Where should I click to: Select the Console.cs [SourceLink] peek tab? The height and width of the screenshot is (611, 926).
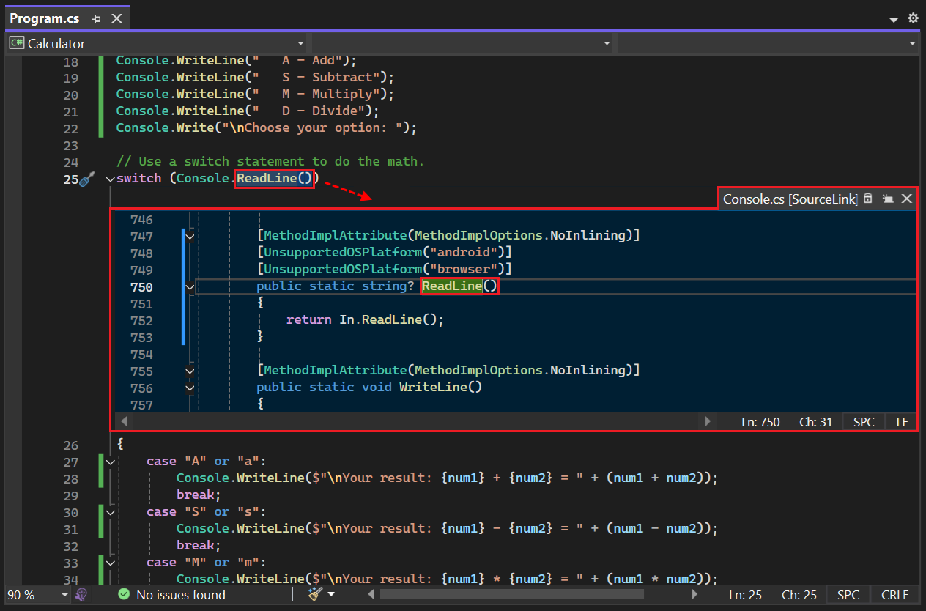[790, 199]
